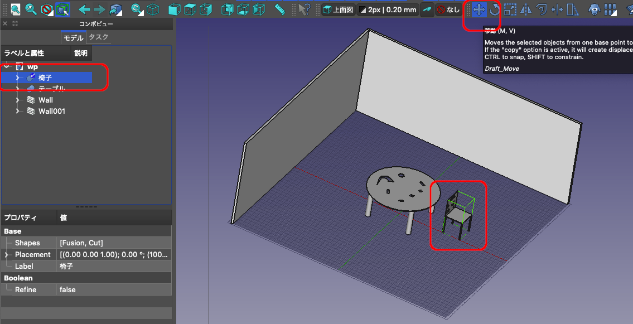633x324 pixels.
Task: Activate the Draft Rotate tool
Action: click(495, 9)
